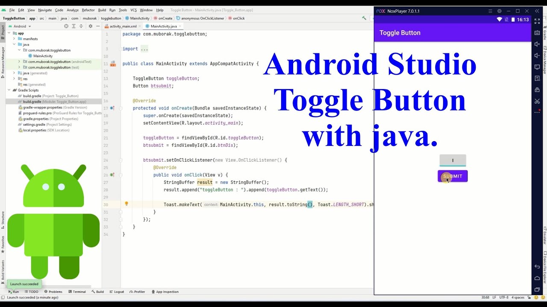Open the Build menu

102,10
